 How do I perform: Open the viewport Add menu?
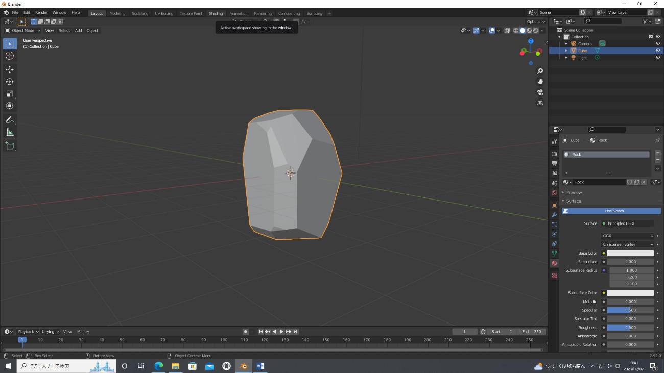[x=78, y=31]
